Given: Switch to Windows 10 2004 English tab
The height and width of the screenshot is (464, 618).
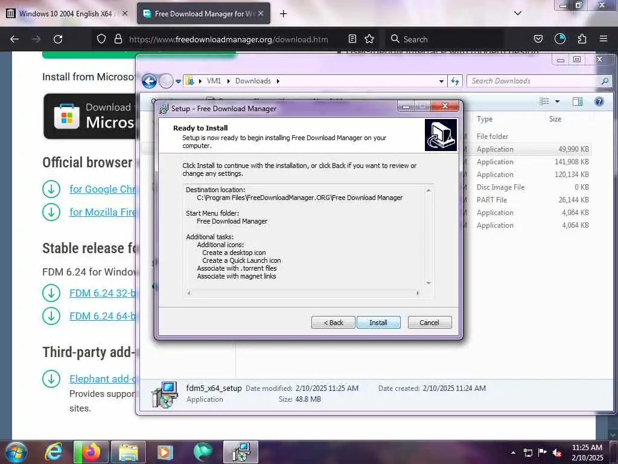Looking at the screenshot, I should [65, 14].
